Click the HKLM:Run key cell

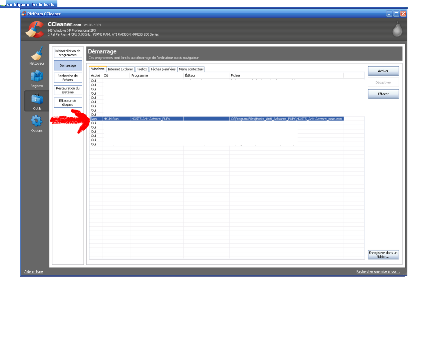click(111, 119)
